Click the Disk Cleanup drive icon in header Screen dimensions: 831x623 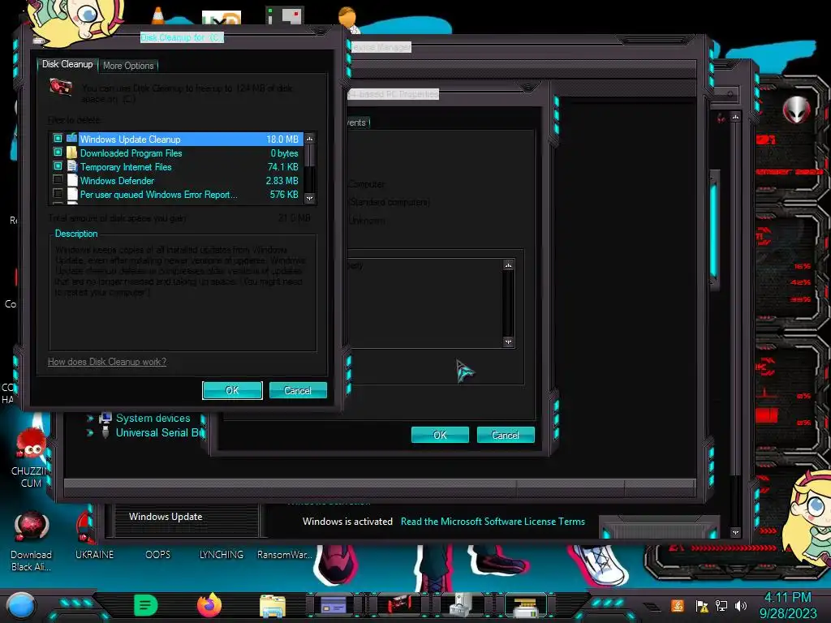pyautogui.click(x=60, y=87)
